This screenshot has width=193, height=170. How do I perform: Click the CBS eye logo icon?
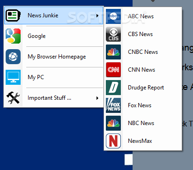coord(113,34)
